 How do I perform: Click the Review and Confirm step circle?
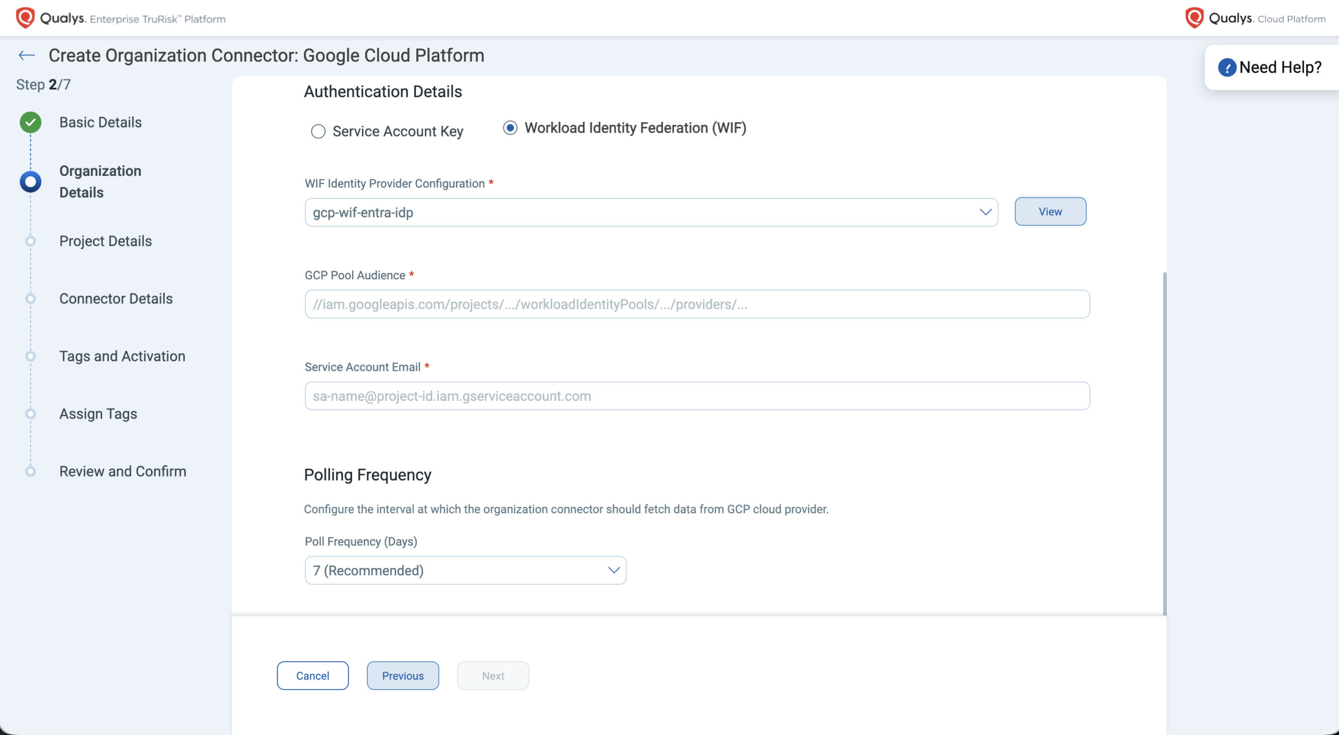point(30,471)
